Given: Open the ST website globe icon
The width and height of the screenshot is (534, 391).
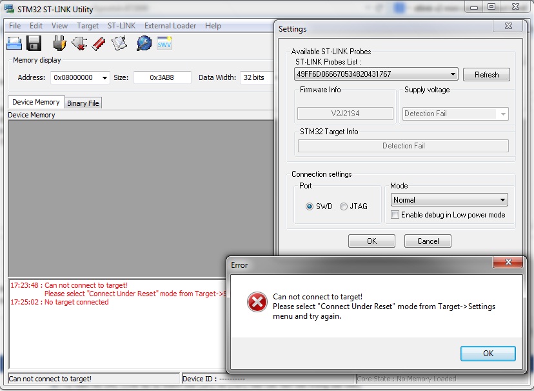Looking at the screenshot, I should tap(144, 43).
